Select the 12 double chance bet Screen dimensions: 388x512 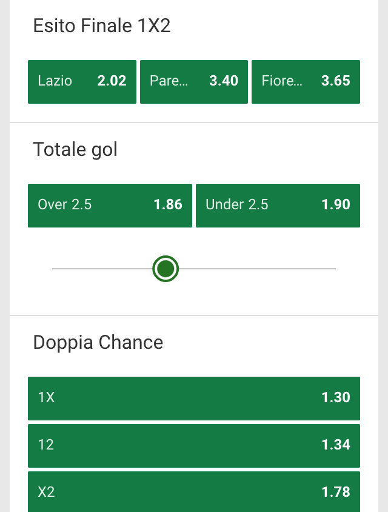(x=193, y=445)
